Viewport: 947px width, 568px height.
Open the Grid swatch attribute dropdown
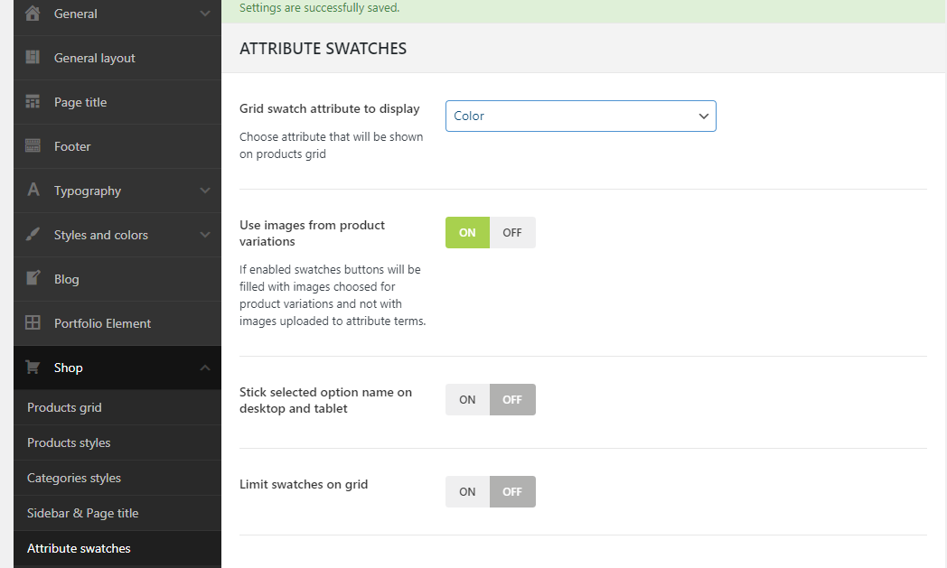tap(580, 116)
